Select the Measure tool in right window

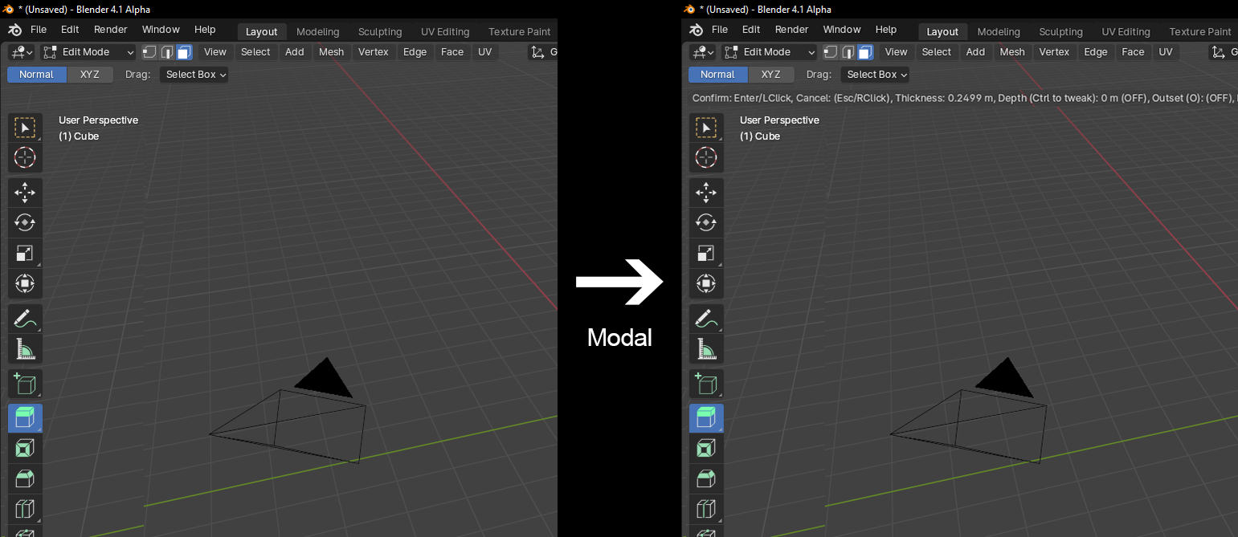tap(706, 348)
